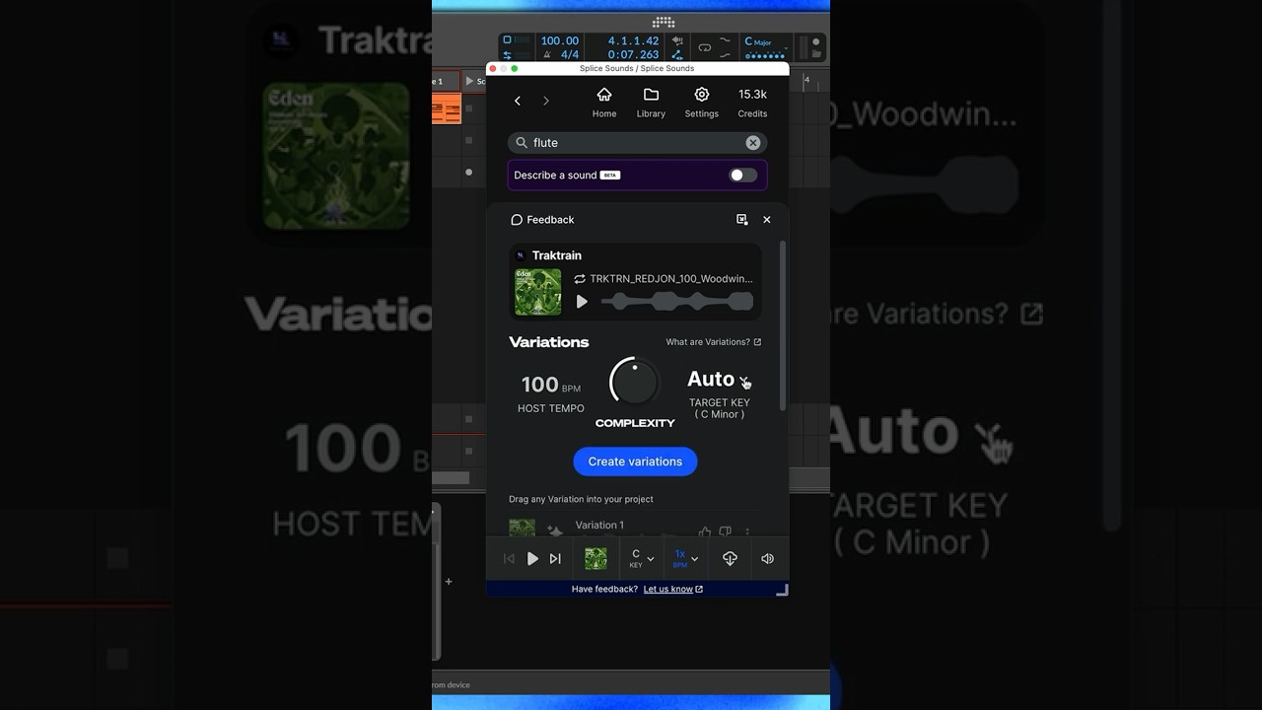The image size is (1262, 710).
Task: Close the Variations panel
Action: click(x=767, y=220)
